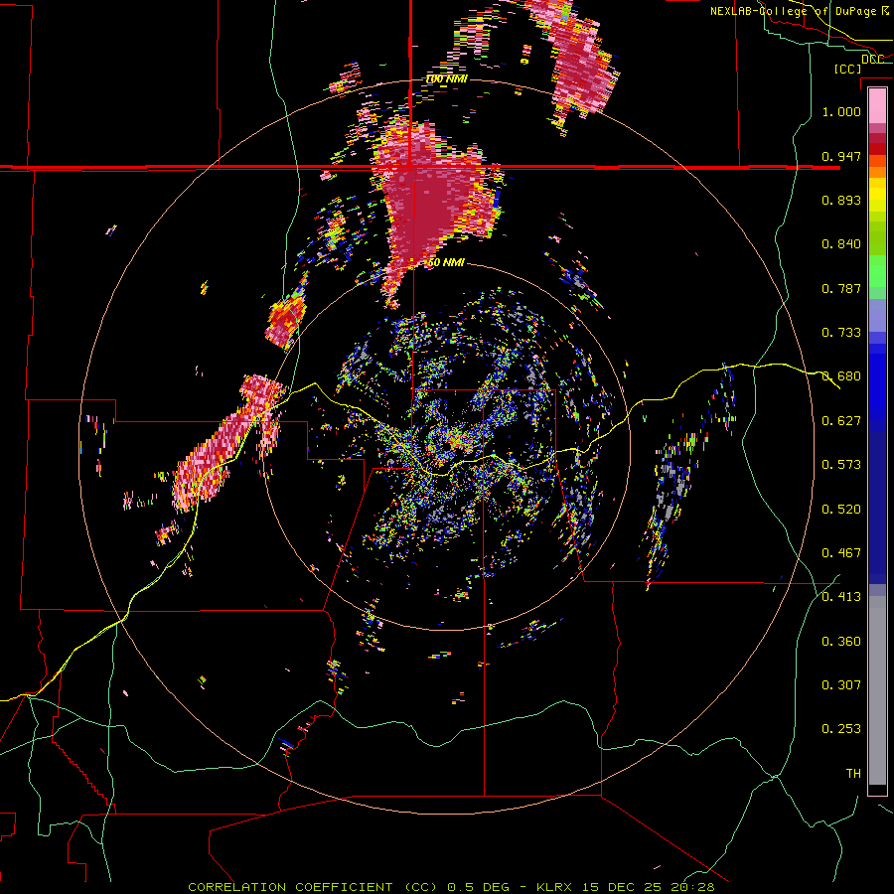Select the 0.680 scale label

841,376
